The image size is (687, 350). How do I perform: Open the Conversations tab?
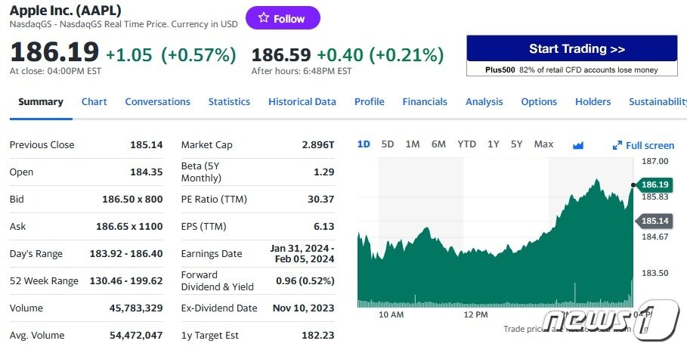pos(157,101)
